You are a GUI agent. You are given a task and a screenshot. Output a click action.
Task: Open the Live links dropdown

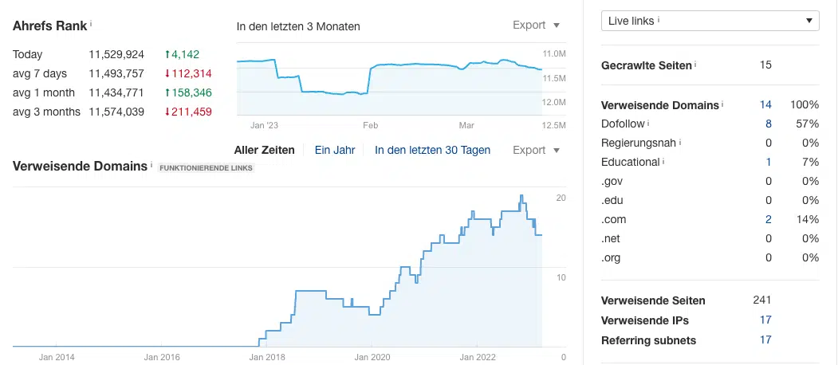click(x=710, y=21)
